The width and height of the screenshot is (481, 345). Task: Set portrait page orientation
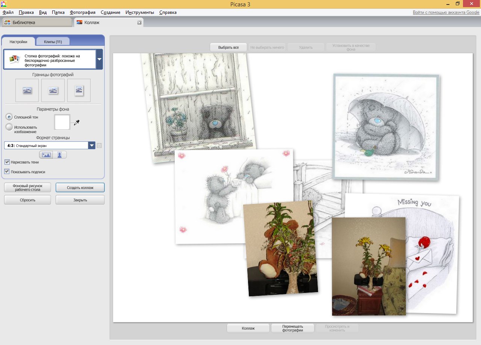pyautogui.click(x=60, y=154)
